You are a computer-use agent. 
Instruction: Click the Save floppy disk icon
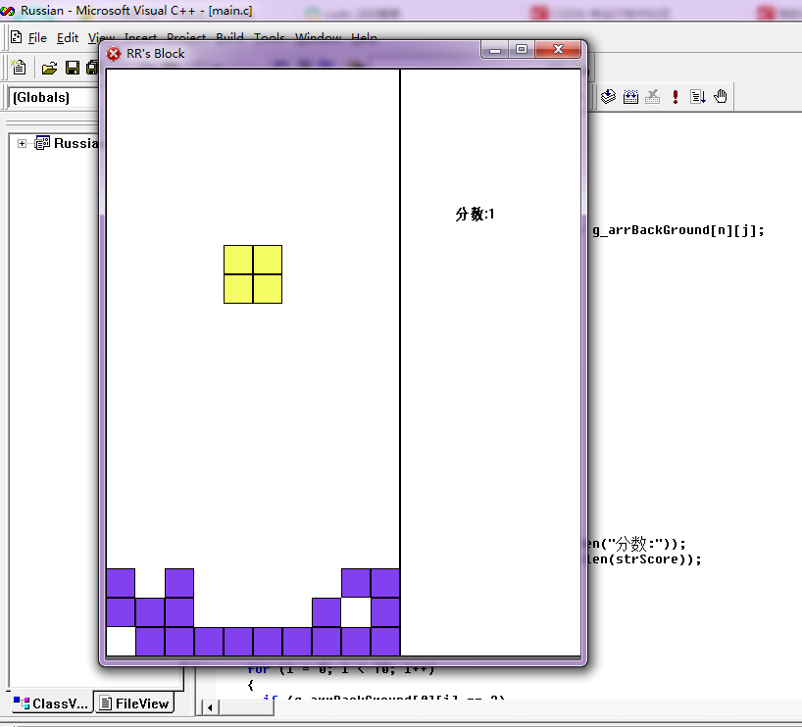tap(73, 68)
